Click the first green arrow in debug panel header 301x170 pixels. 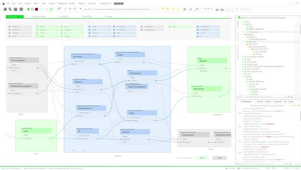coord(293,105)
